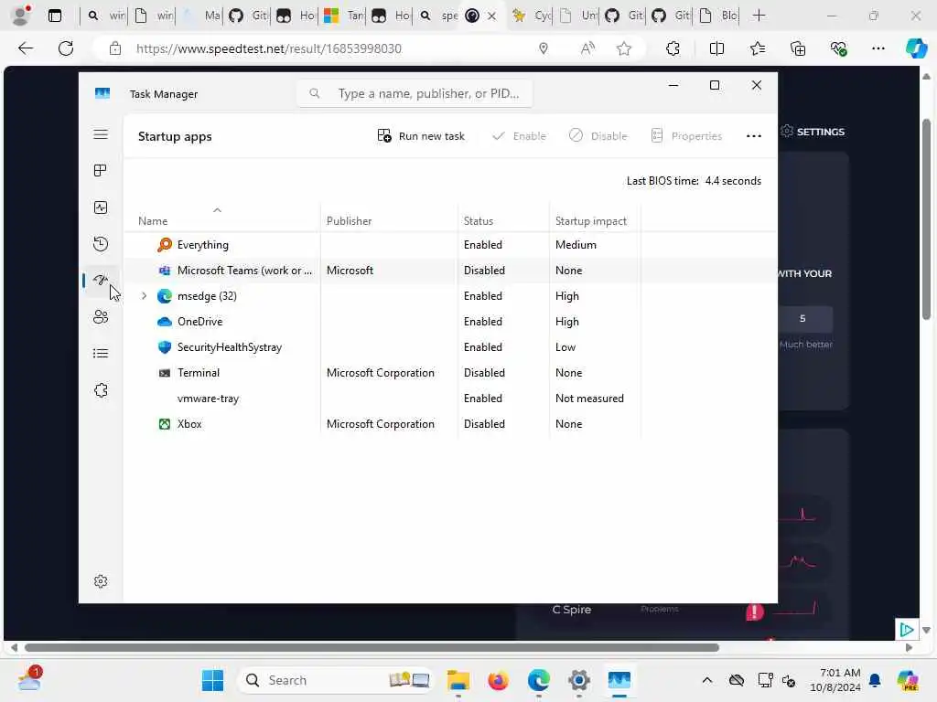Switch to the Tampermonkey-labelled 'Tan' tab
This screenshot has width=937, height=702.
point(344,16)
